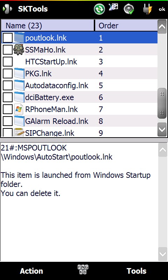Enable the dciBattery.exe checkbox

coord(8,97)
